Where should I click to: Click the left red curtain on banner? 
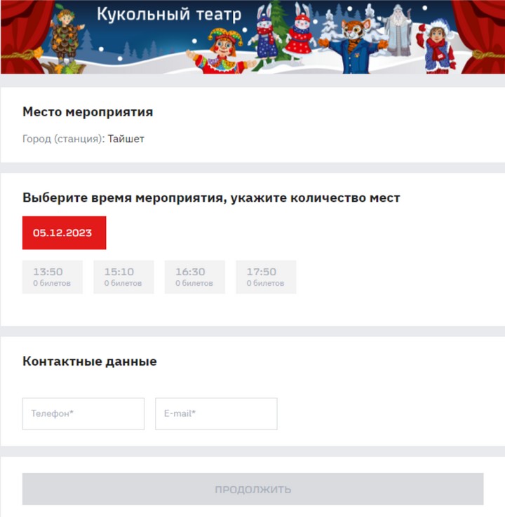point(23,36)
